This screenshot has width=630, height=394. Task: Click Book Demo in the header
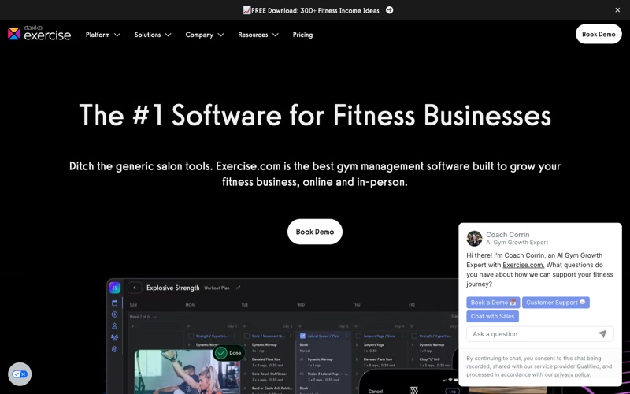598,34
